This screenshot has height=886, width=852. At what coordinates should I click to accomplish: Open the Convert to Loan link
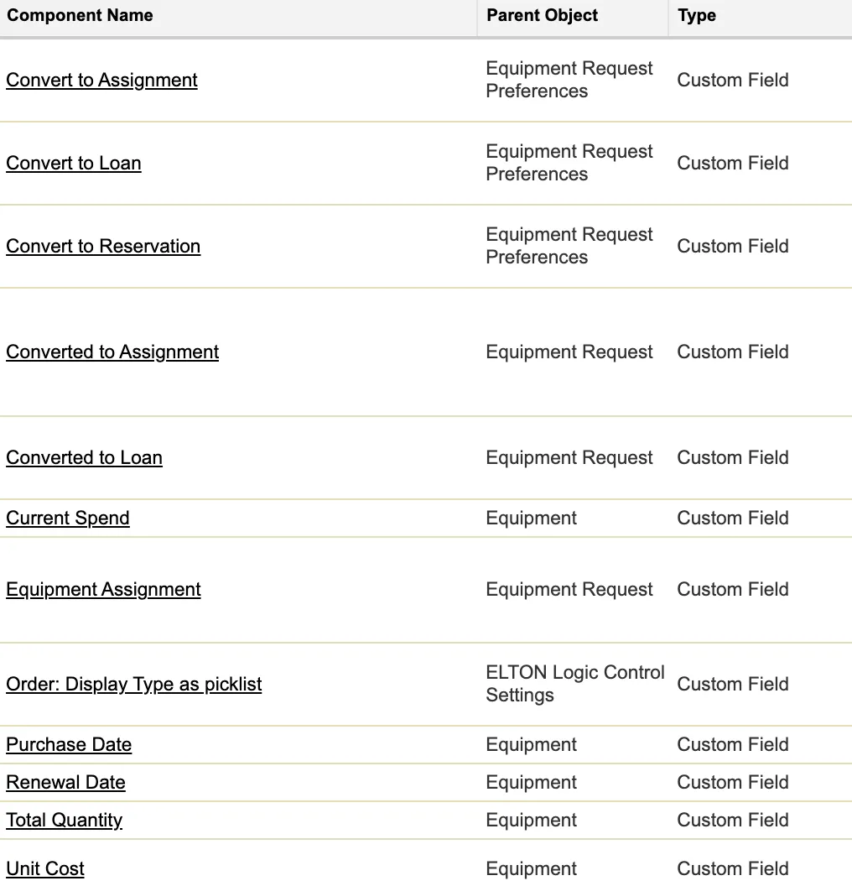74,164
